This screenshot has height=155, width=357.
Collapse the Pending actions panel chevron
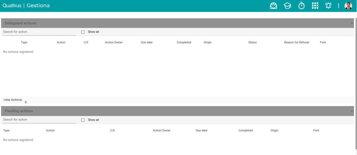tap(352, 111)
